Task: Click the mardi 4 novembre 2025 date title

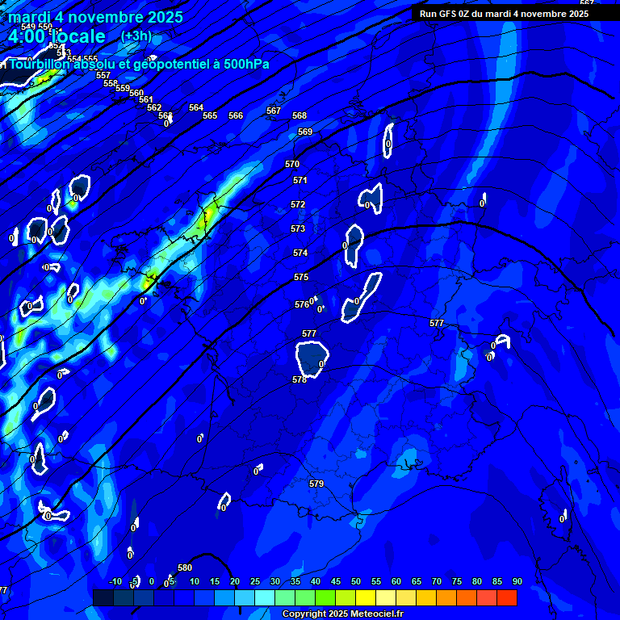Action: point(95,17)
